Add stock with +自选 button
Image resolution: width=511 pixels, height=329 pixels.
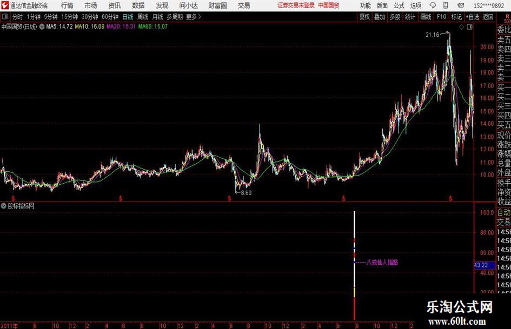point(473,17)
